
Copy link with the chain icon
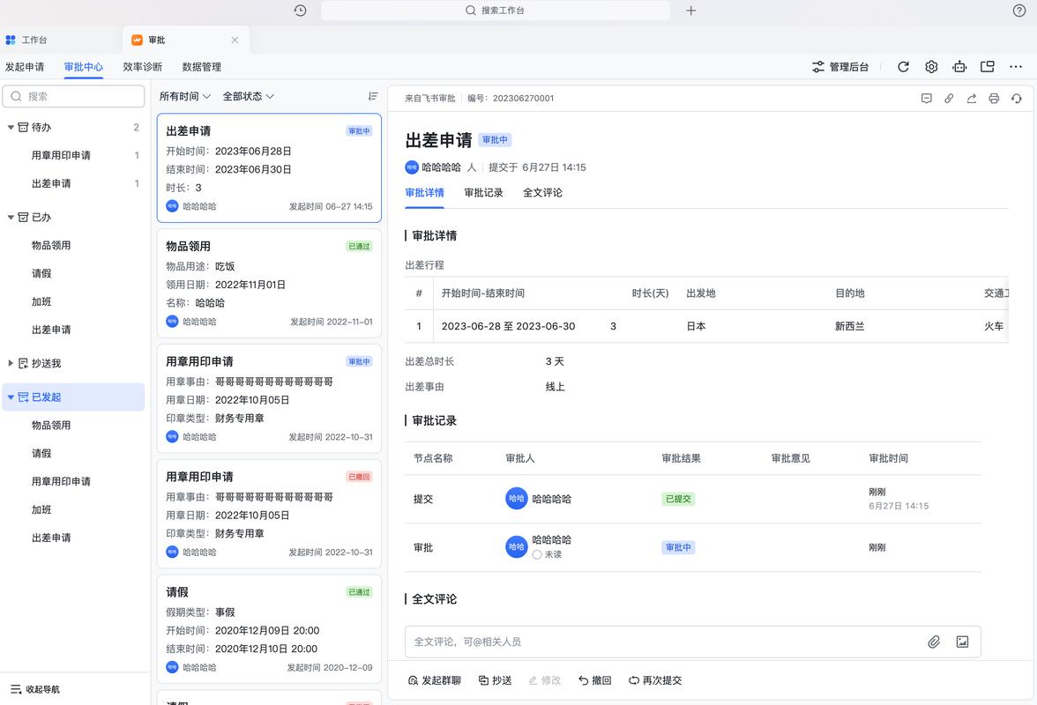(949, 99)
